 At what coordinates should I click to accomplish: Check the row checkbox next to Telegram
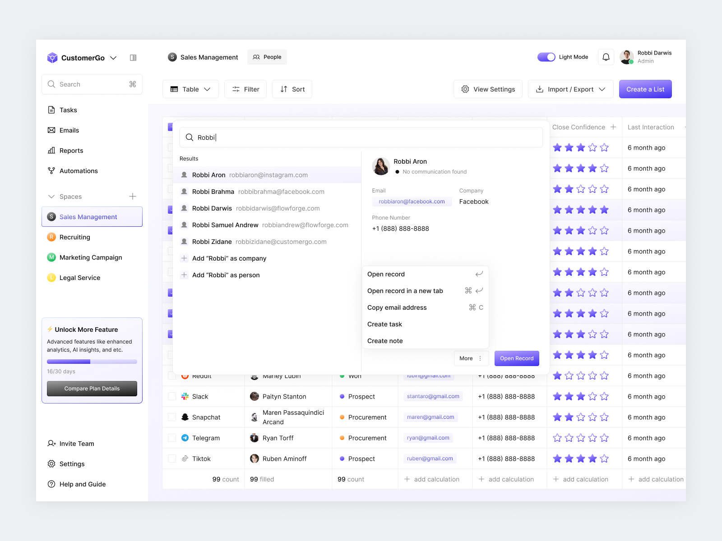click(171, 438)
